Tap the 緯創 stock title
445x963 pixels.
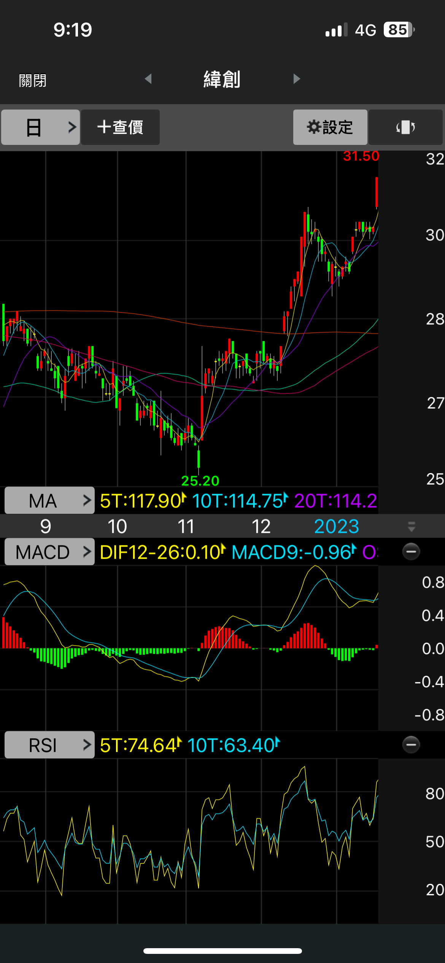pyautogui.click(x=222, y=79)
